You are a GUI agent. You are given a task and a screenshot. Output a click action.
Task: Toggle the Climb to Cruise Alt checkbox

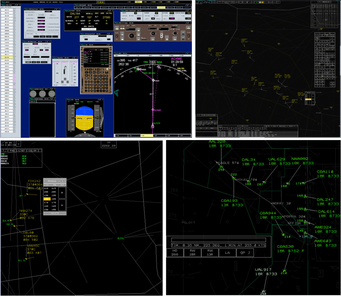point(47,18)
